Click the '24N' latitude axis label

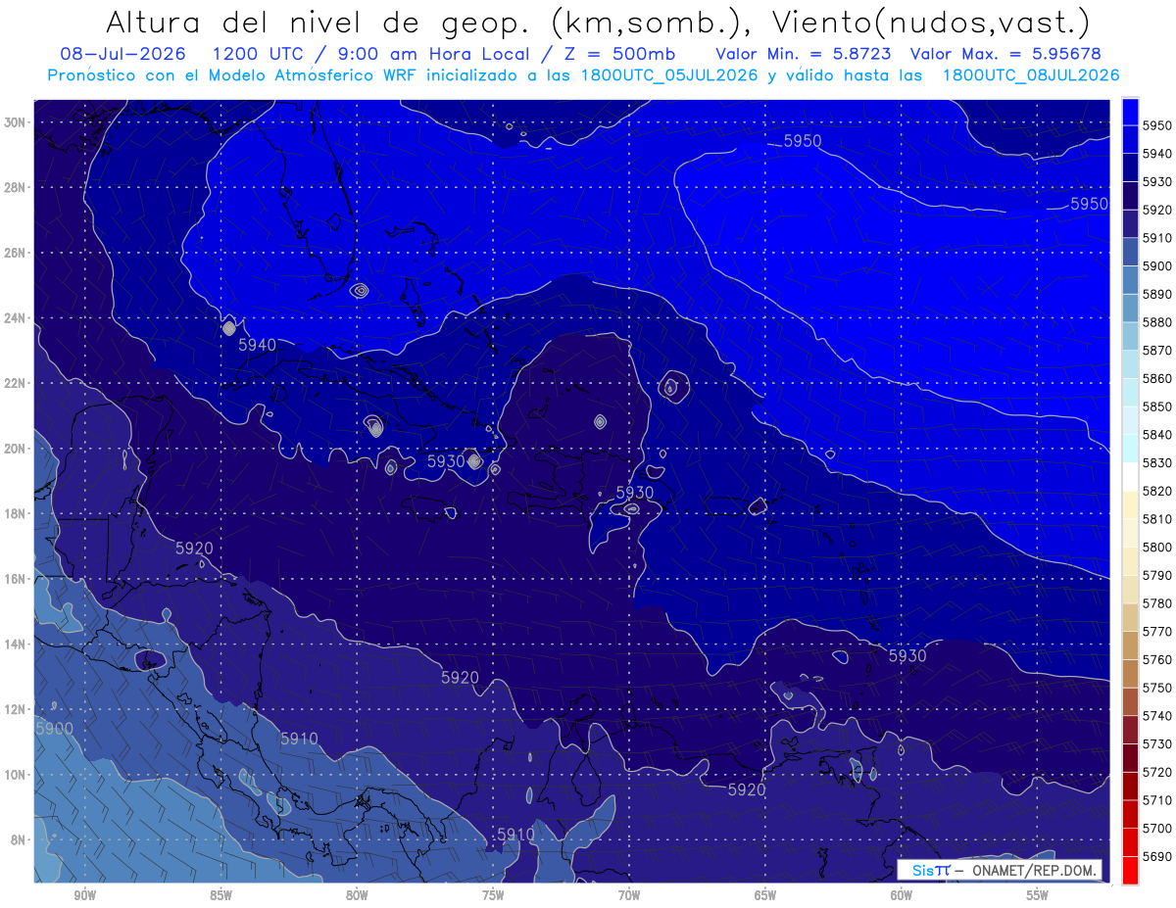point(15,318)
